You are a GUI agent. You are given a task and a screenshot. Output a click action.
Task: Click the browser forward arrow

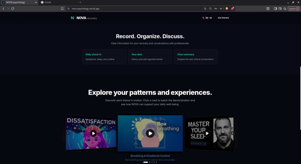click(8, 9)
